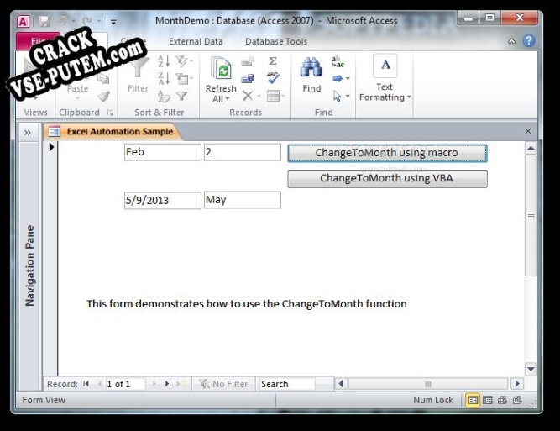Click the record Search box

287,384
